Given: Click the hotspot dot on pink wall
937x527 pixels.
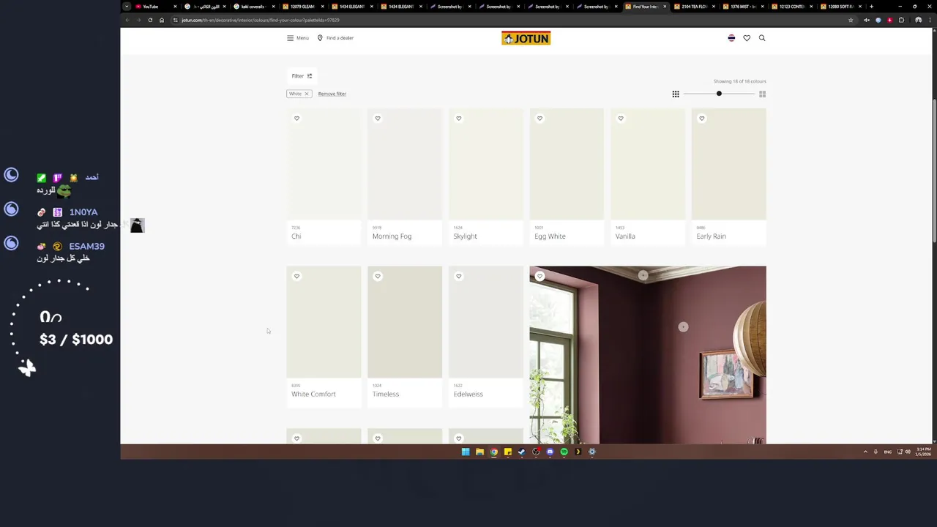Looking at the screenshot, I should 683,327.
